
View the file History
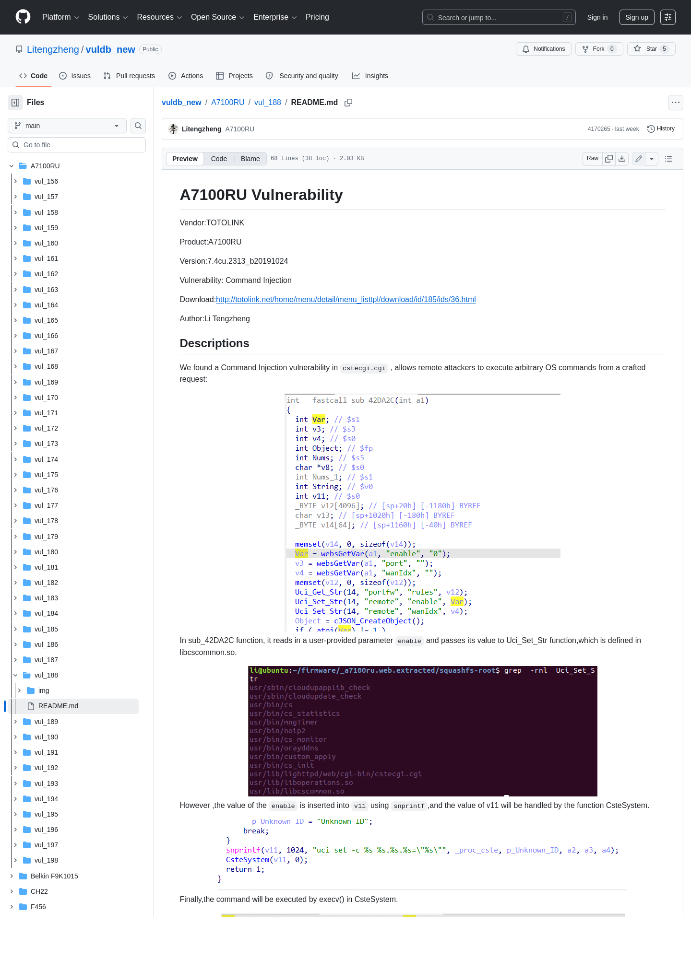click(661, 129)
